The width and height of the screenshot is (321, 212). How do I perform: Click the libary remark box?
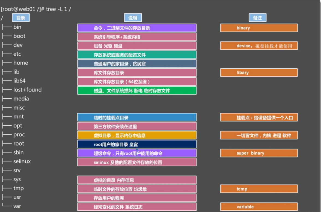[258, 72]
